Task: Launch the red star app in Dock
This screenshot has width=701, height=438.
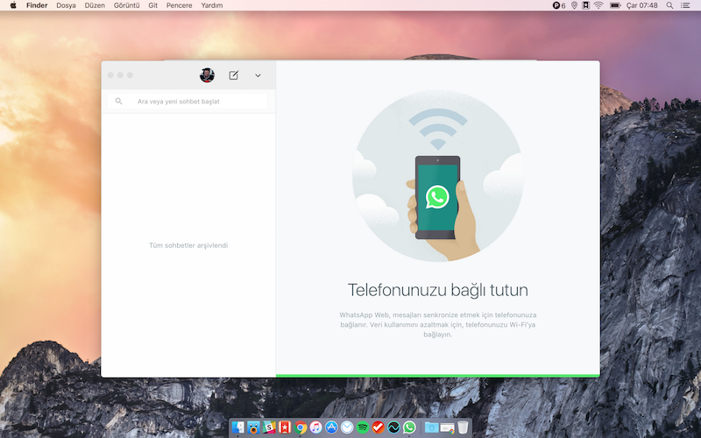Action: coord(285,427)
